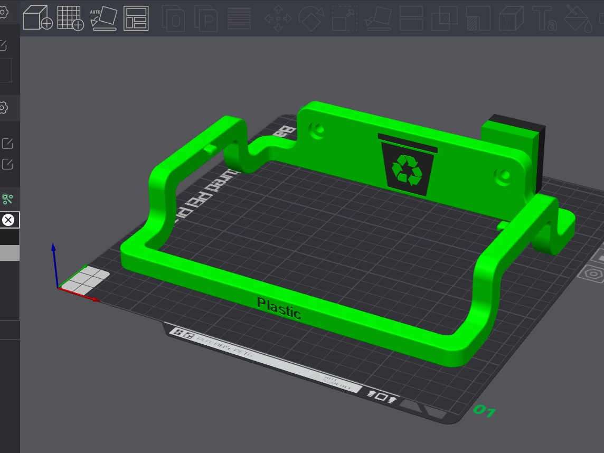Run Auto orient on the model
Screen dimensions: 604x453
tap(103, 18)
